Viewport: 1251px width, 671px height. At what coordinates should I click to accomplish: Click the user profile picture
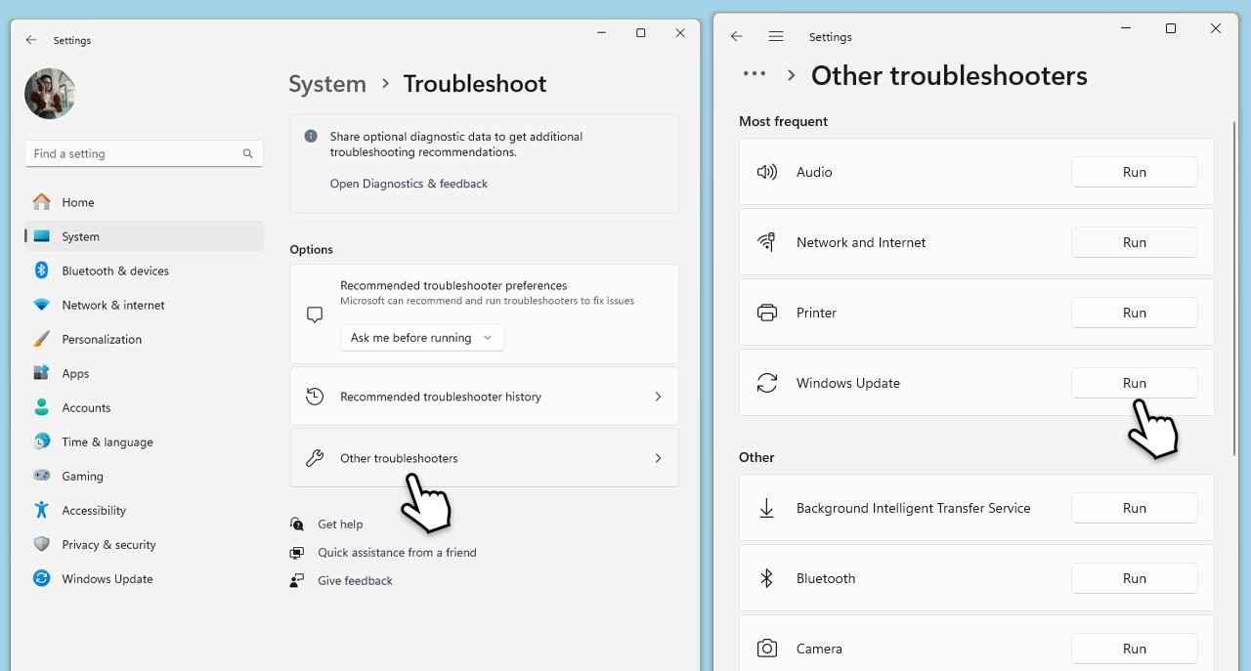pyautogui.click(x=50, y=94)
